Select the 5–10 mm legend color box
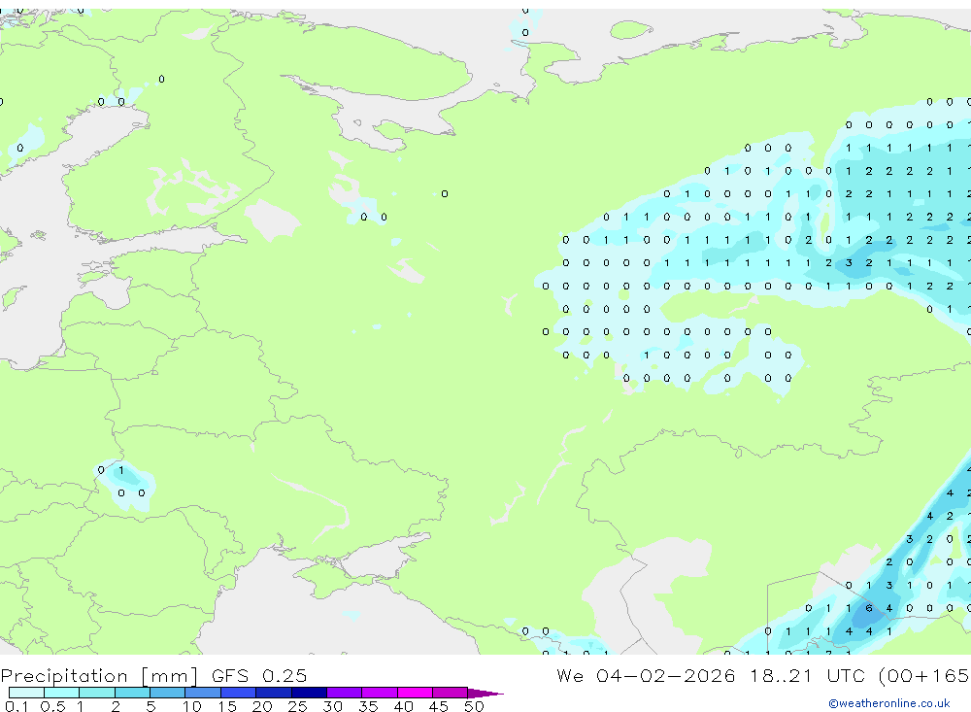Viewport: 971px width, 712px height. coord(168,693)
